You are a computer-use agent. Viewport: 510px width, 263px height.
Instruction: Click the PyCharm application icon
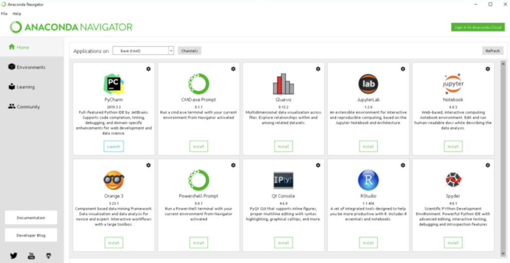coord(114,83)
